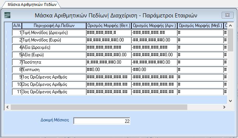Click positive format cell of Τιμή Μονάδος (Δραχμές)

[109, 33]
